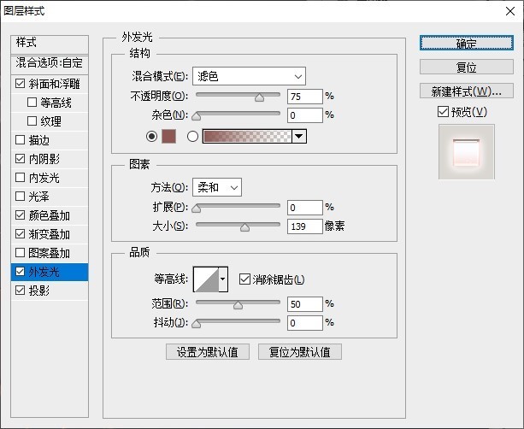This screenshot has width=524, height=429.
Task: Toggle the 消除锯齿 anti-alias checkbox
Action: 244,279
